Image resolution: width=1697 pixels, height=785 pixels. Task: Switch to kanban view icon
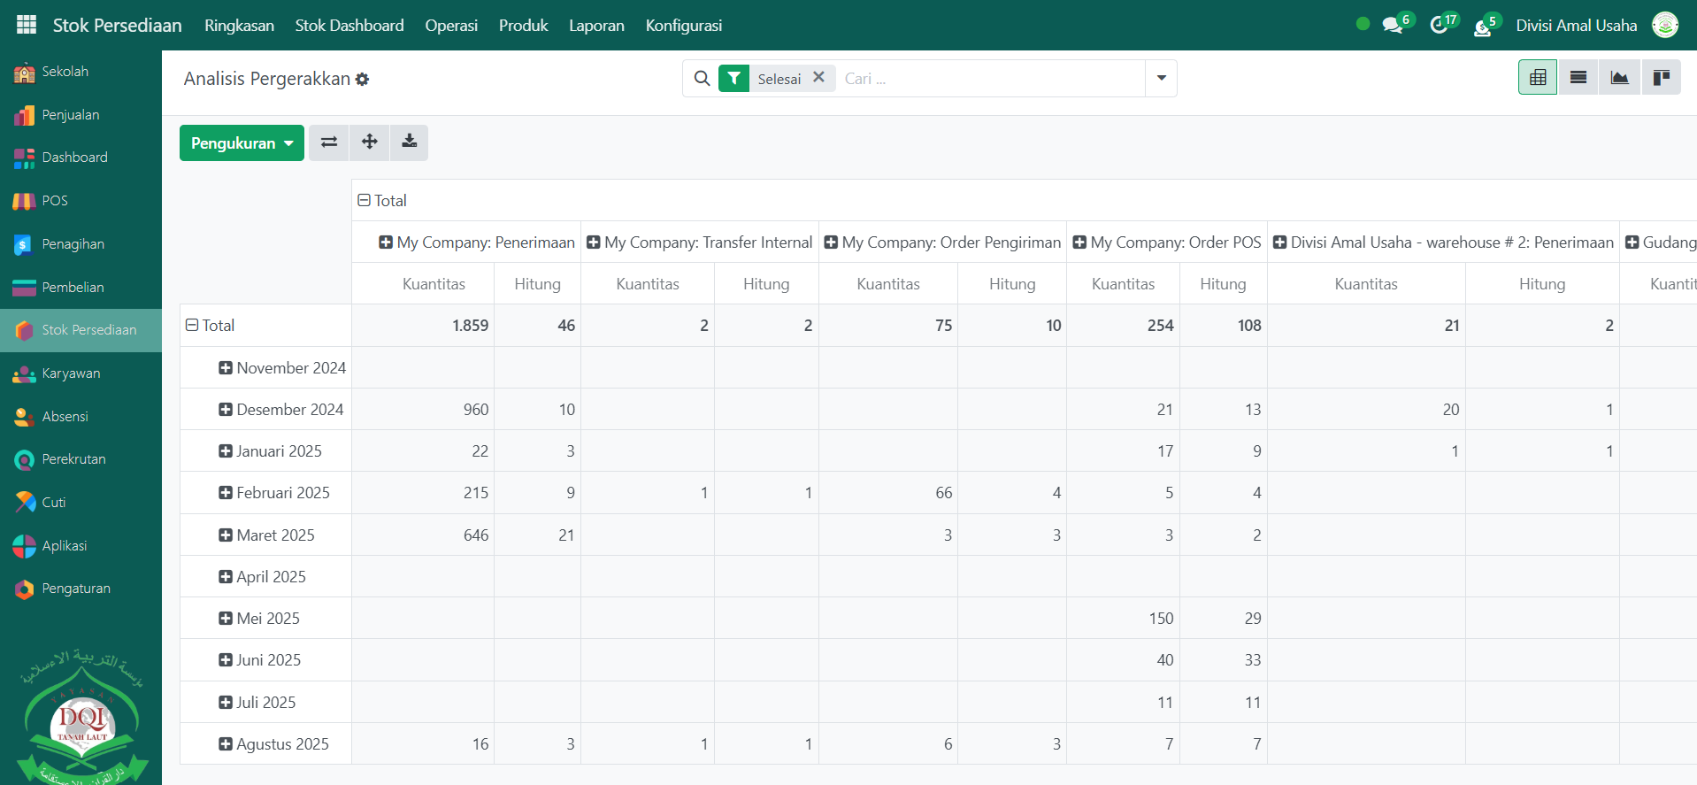(1661, 78)
